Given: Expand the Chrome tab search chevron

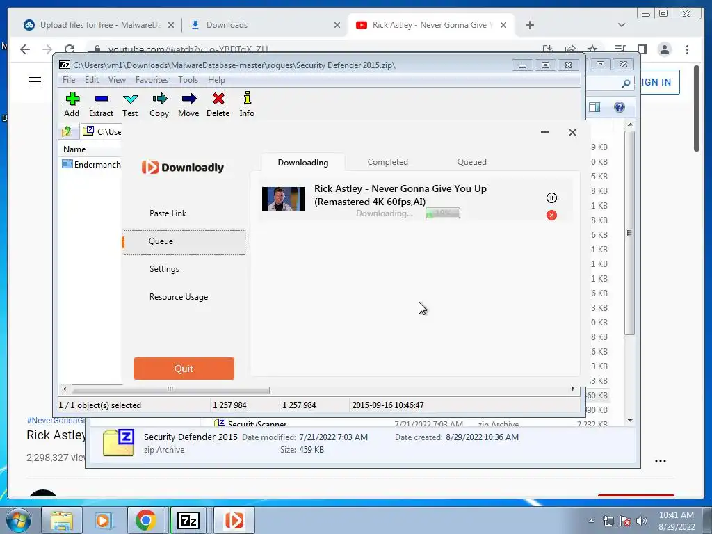Looking at the screenshot, I should point(622,25).
